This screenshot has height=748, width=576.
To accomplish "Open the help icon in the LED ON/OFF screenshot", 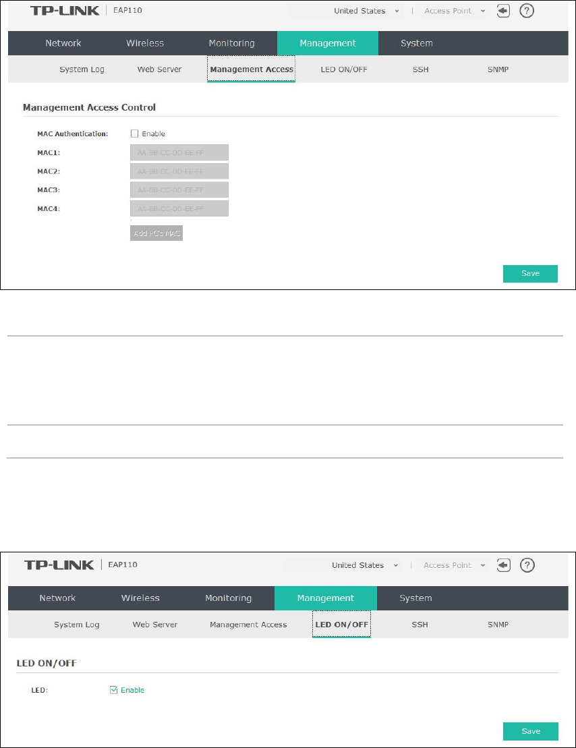I will (527, 565).
